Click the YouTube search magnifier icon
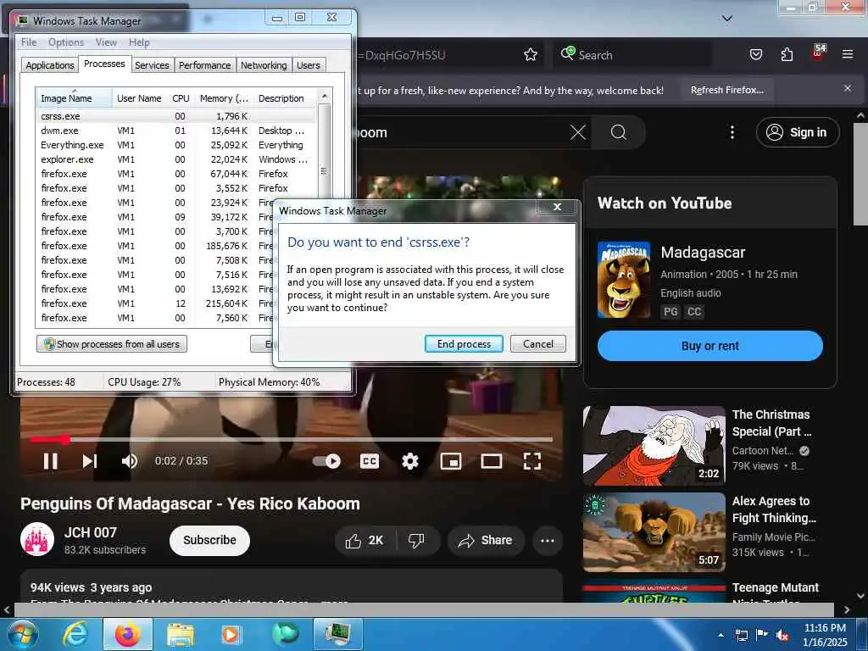 (618, 132)
